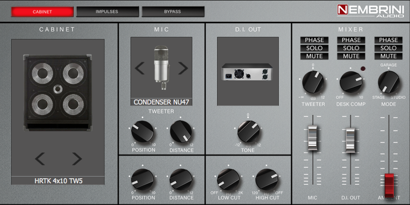Click the D.I. OUT section heading
The height and width of the screenshot is (205, 410).
click(x=248, y=30)
